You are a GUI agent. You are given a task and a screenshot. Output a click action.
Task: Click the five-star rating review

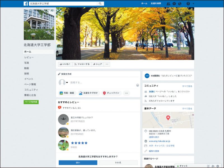pos(79,143)
